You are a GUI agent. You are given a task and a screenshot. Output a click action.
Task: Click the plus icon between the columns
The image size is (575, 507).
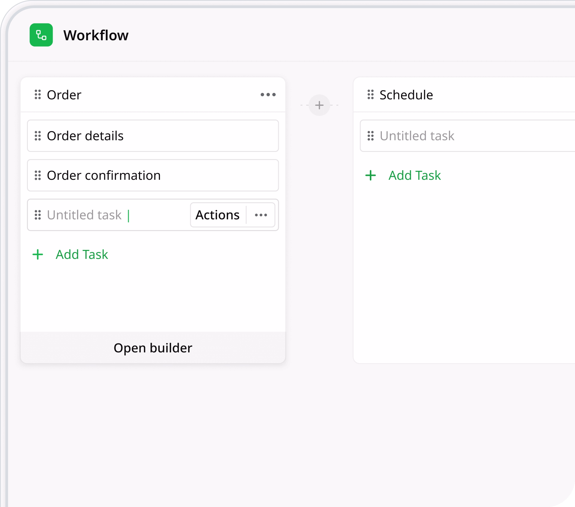(x=319, y=105)
